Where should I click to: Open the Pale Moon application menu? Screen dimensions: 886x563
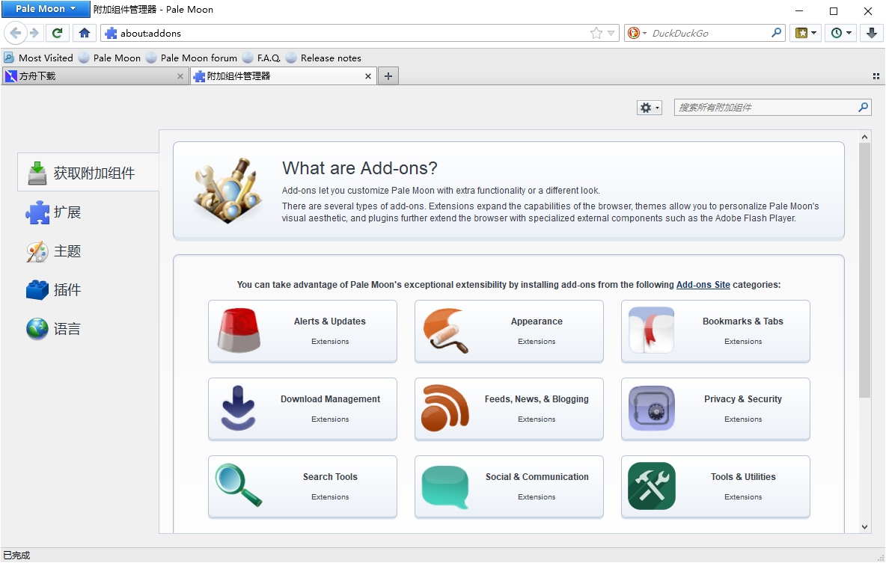[46, 9]
